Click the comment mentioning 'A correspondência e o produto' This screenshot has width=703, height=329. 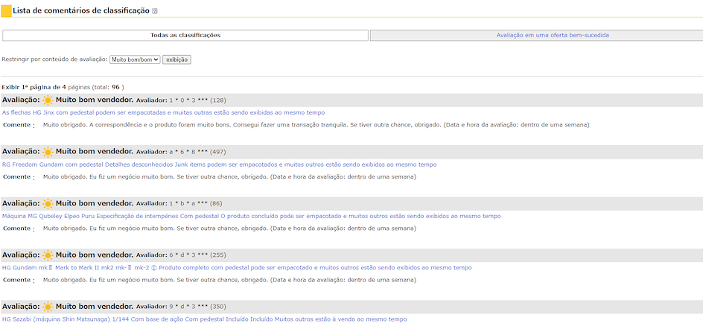[316, 125]
